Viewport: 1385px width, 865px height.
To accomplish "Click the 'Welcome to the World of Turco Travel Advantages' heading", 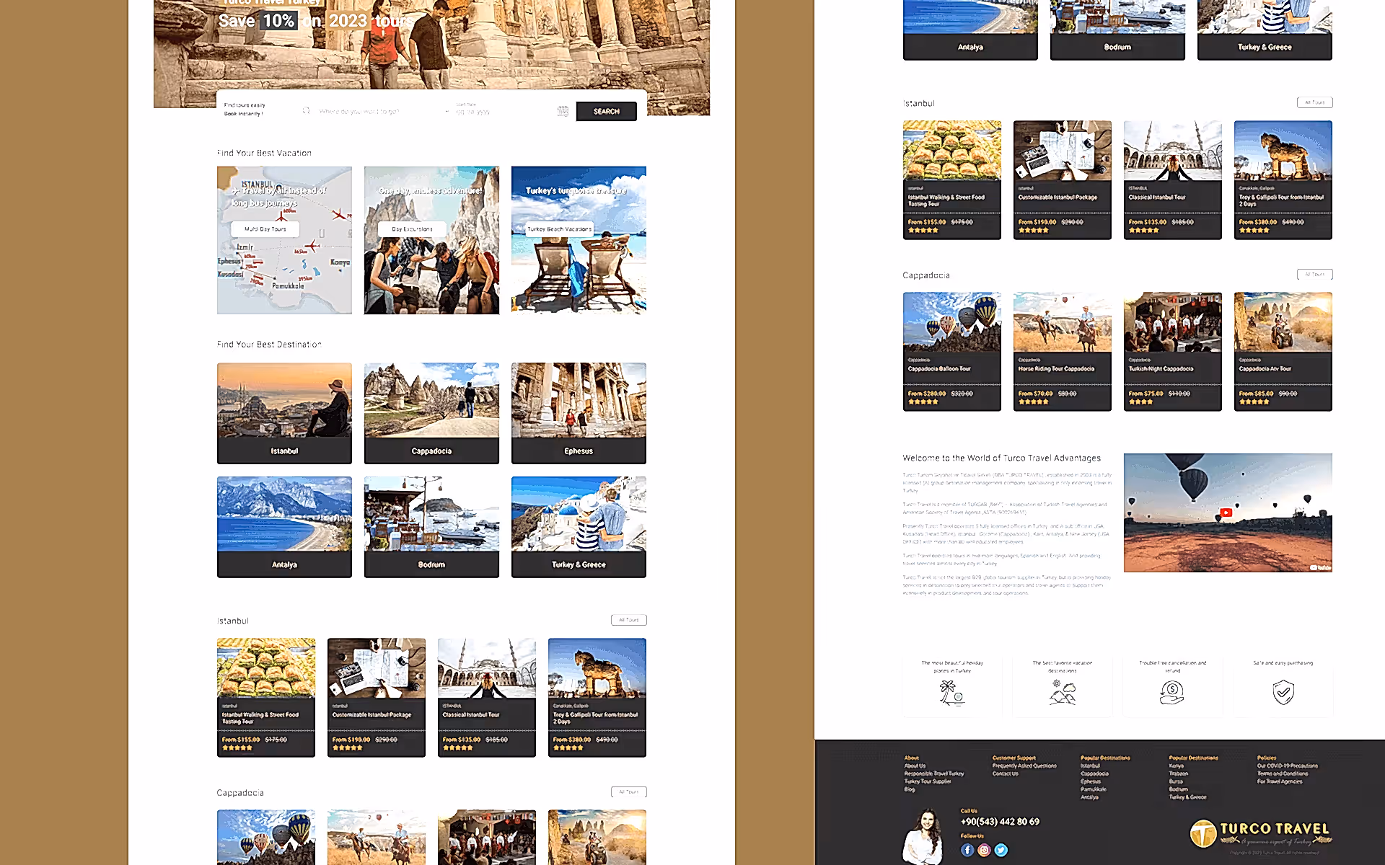I will 1002,458.
